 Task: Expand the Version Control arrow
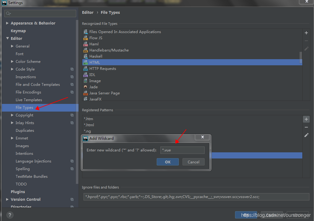tap(7, 200)
